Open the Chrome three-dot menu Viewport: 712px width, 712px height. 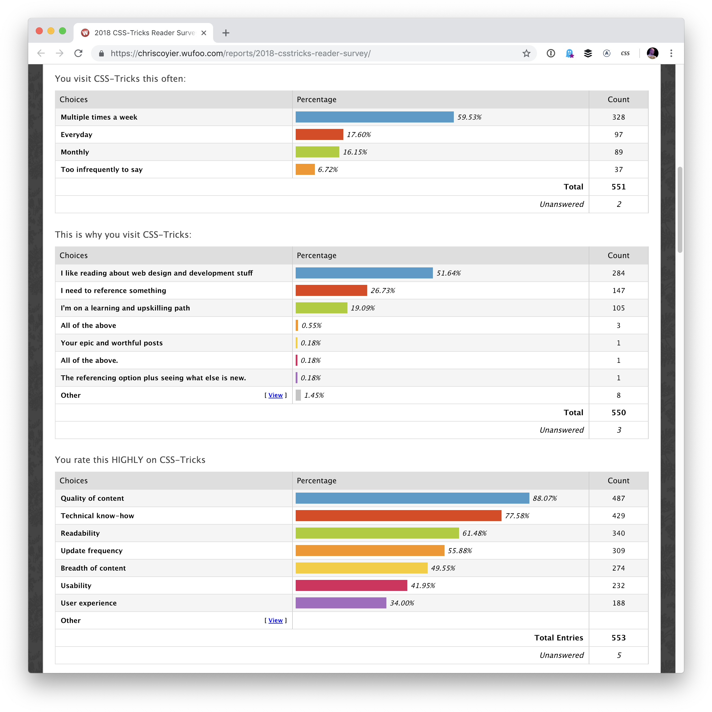(x=672, y=53)
